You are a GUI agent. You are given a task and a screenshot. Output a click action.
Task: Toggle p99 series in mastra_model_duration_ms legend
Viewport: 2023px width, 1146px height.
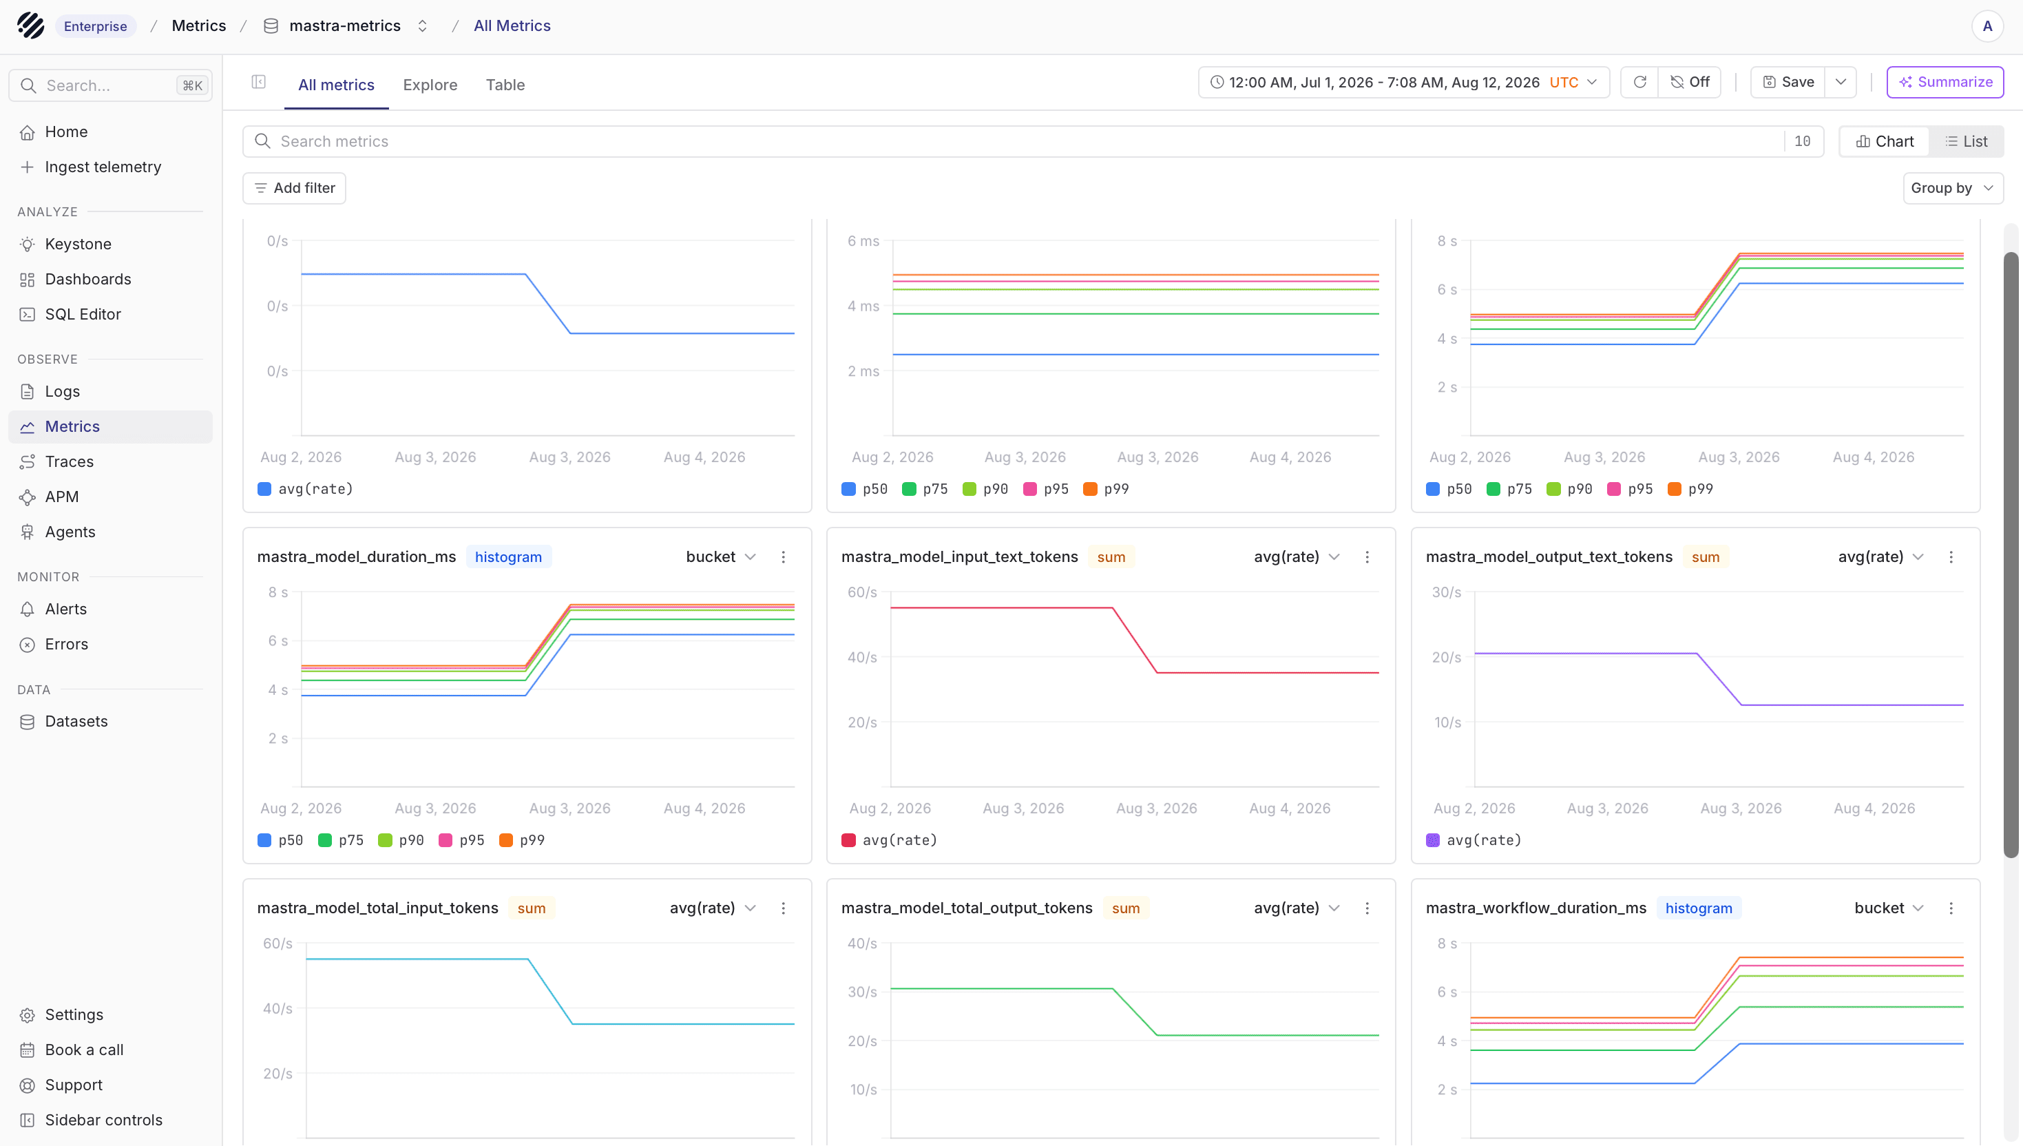522,841
